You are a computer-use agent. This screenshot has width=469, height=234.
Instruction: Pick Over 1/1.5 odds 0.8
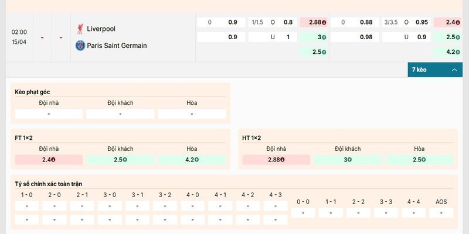(288, 22)
